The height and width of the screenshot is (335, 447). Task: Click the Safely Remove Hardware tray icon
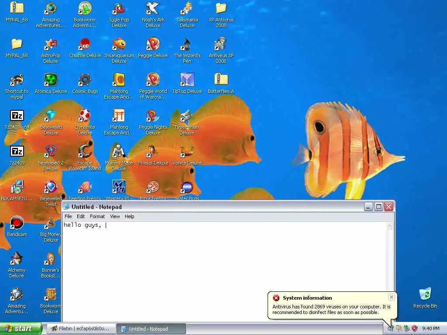407,329
